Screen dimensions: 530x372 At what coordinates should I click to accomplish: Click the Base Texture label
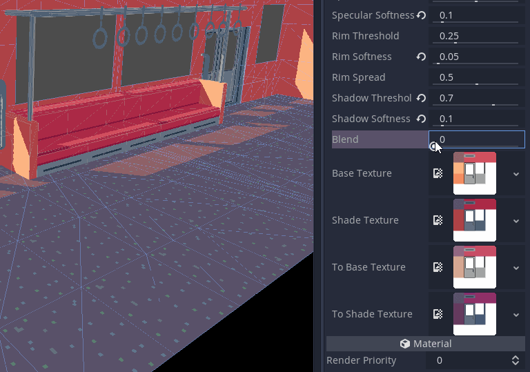coord(362,173)
